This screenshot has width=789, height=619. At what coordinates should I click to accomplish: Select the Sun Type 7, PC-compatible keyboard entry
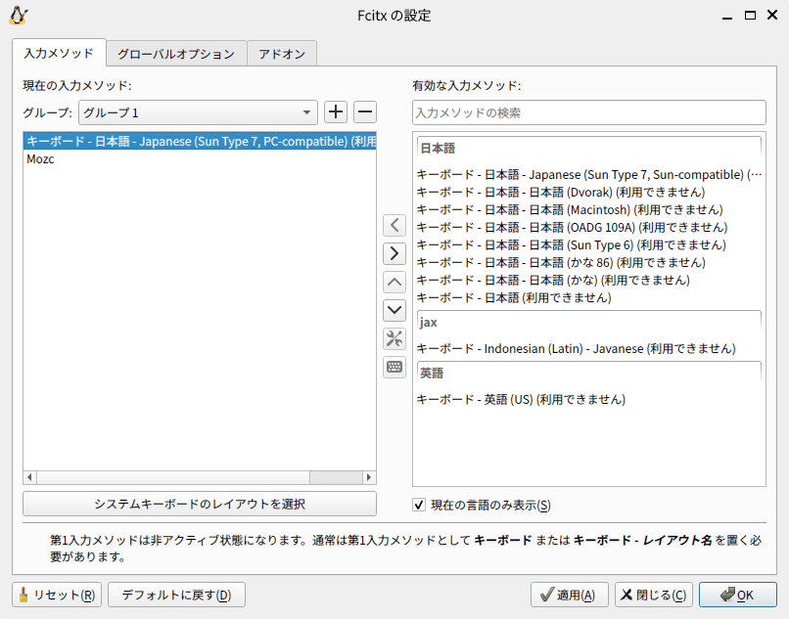point(200,141)
